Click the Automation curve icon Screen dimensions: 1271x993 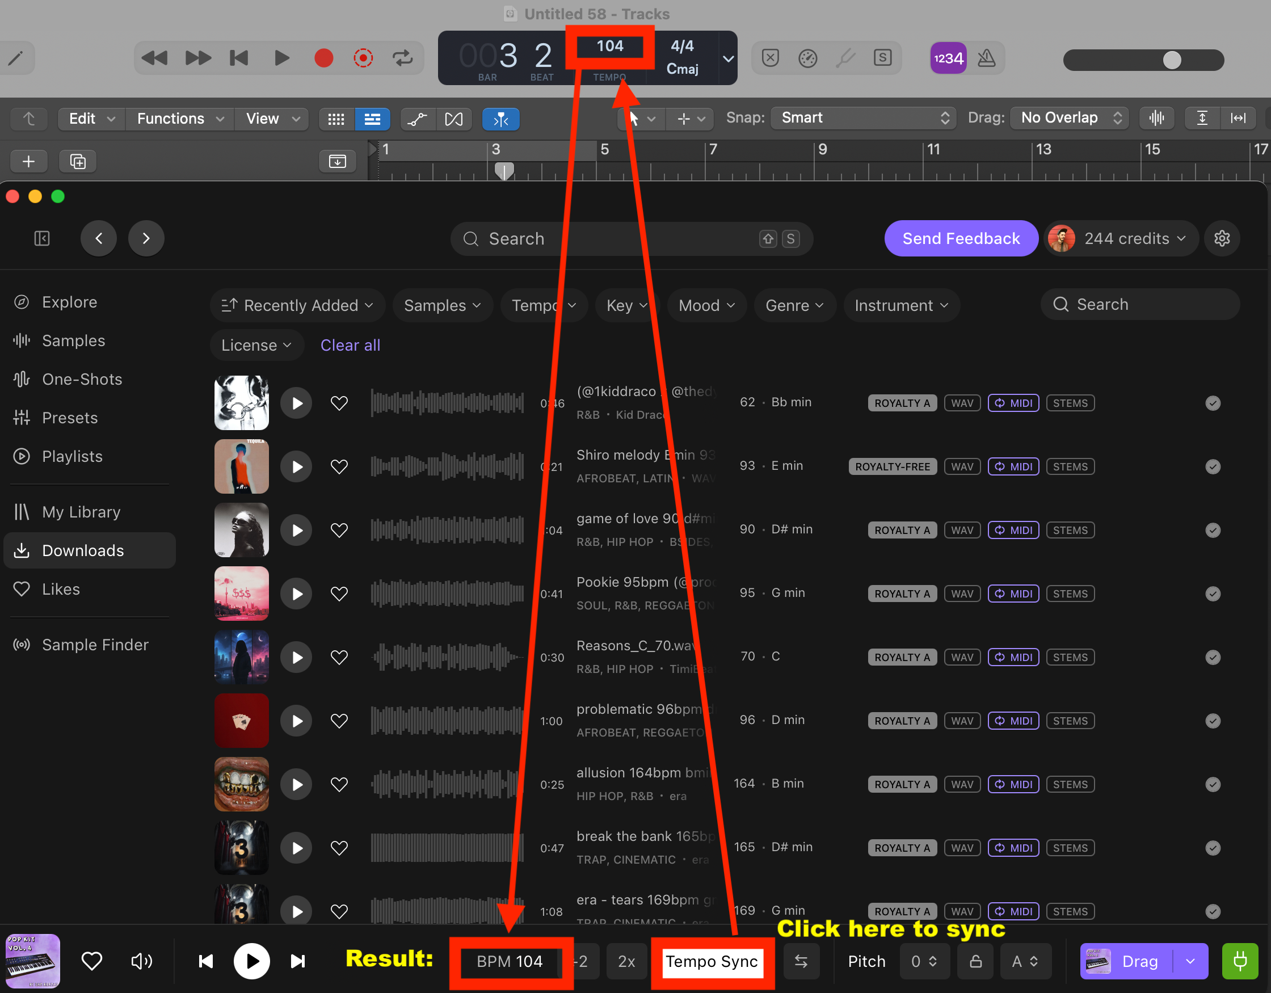coord(417,119)
